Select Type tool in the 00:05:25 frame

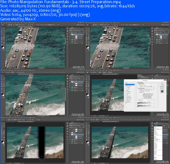(x=89, y=88)
